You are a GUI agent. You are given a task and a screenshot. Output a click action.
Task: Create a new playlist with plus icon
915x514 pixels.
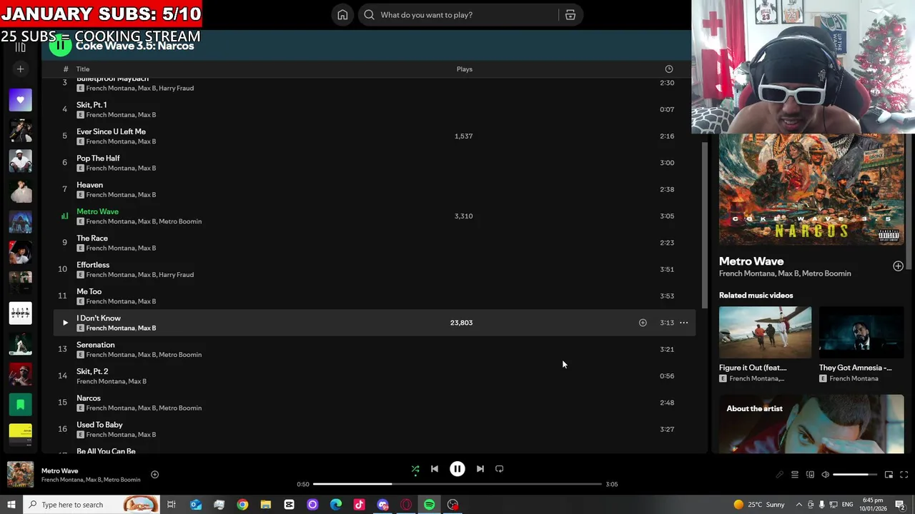(20, 69)
